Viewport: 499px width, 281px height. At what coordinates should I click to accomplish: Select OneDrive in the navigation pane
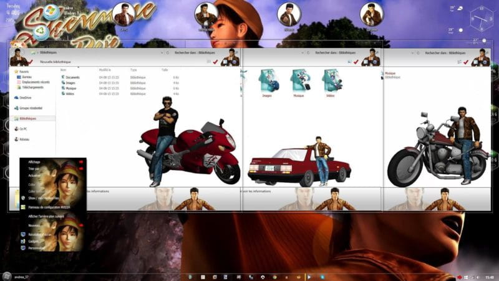click(x=25, y=97)
